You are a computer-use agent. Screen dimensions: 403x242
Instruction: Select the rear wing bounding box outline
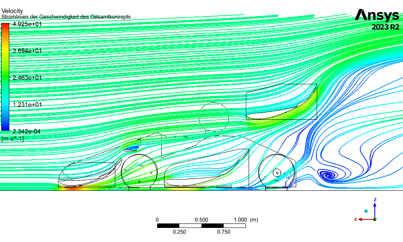(317, 102)
